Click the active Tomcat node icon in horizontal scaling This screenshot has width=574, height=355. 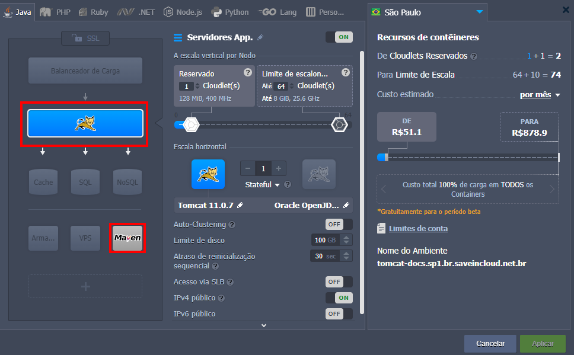[208, 174]
